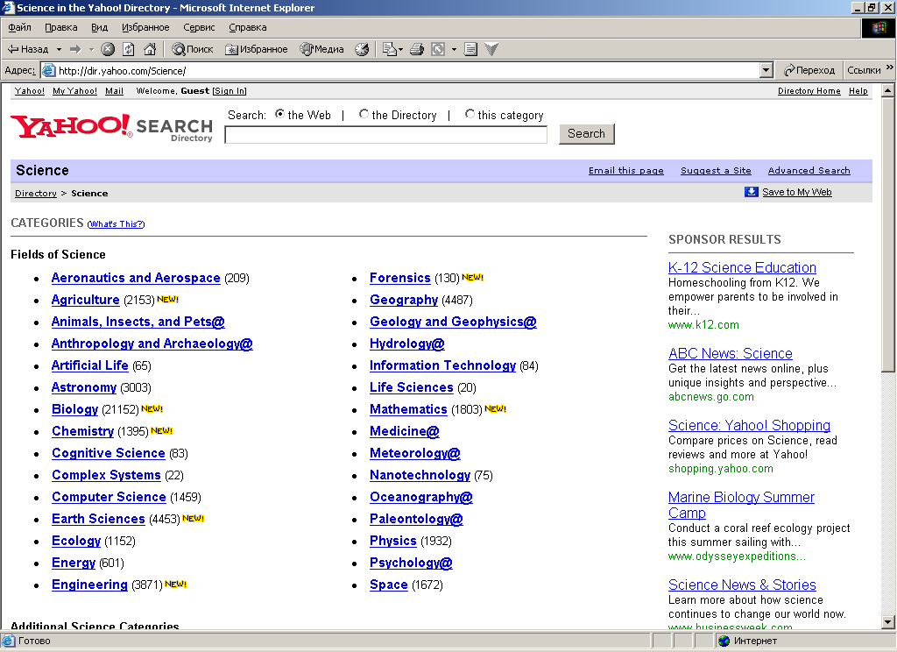Open the Forward button history dropdown arrow
Screen dimensions: 897x652
pyautogui.click(x=91, y=49)
